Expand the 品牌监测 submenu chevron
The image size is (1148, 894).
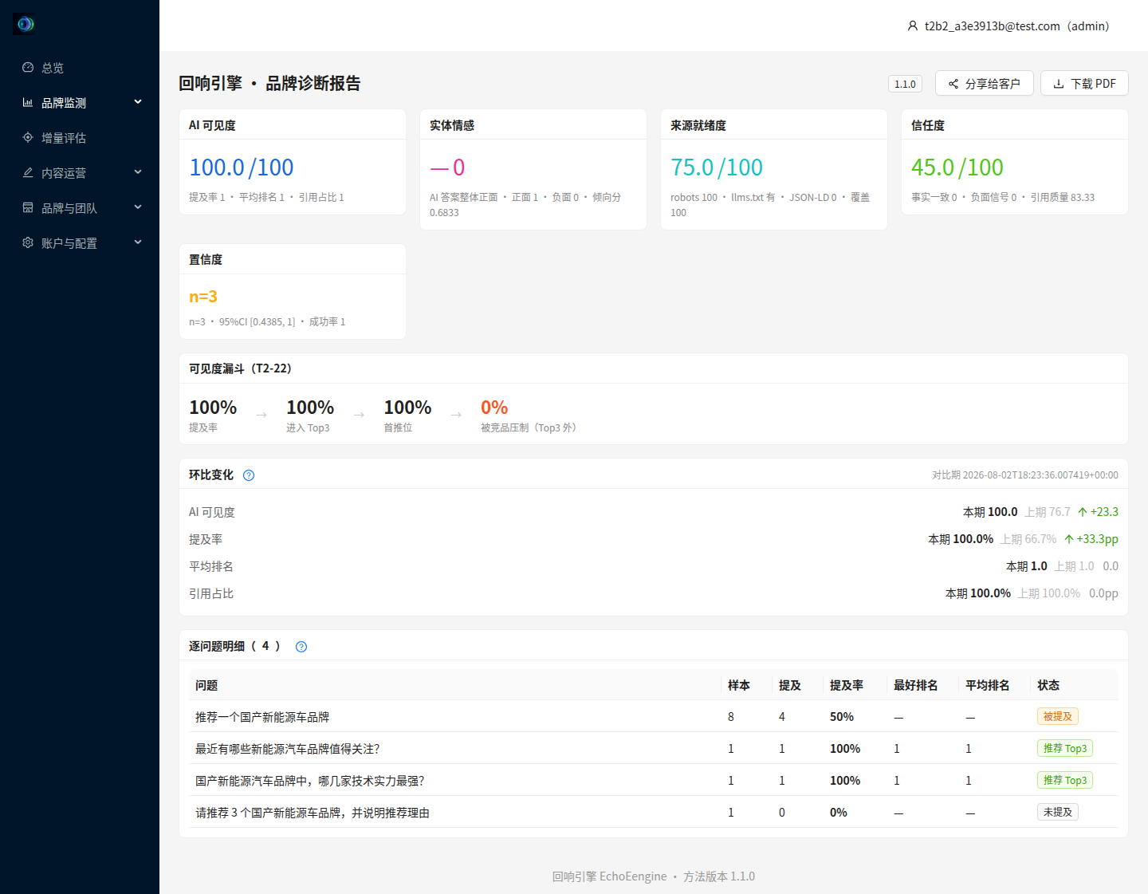(138, 102)
